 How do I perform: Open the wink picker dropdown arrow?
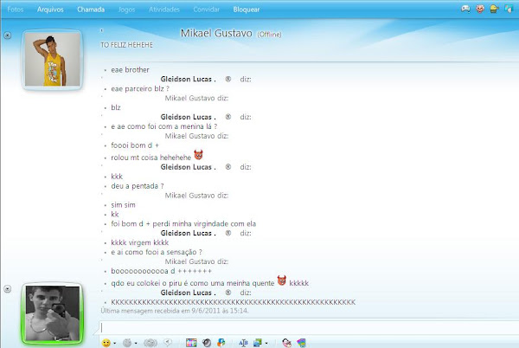coord(136,343)
